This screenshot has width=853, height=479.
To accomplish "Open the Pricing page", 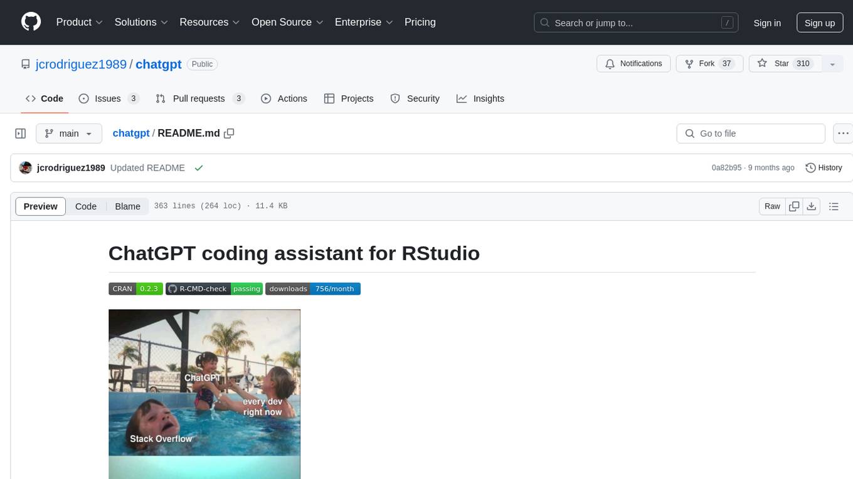I will point(420,22).
